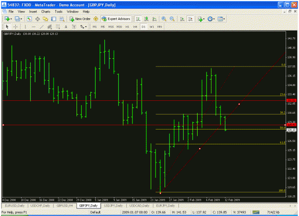Viewport: 299px width, 216px height.
Task: Open the File menu
Action: [11, 11]
